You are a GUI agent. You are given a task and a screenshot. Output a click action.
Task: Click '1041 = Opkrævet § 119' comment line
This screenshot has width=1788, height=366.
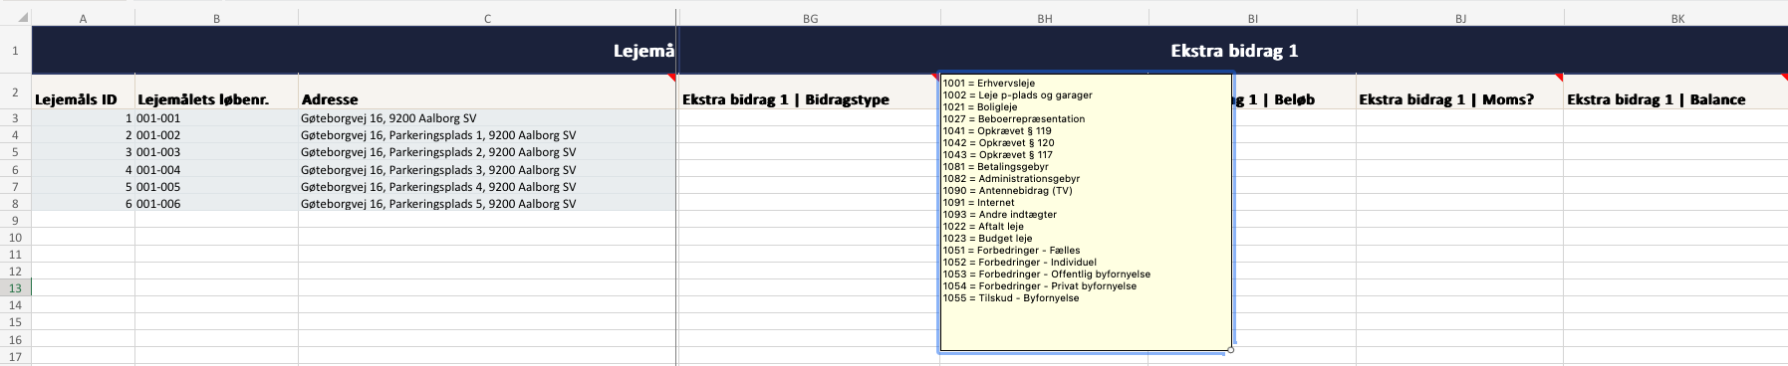(997, 131)
